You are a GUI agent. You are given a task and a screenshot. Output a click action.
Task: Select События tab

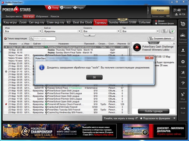(x=145, y=22)
